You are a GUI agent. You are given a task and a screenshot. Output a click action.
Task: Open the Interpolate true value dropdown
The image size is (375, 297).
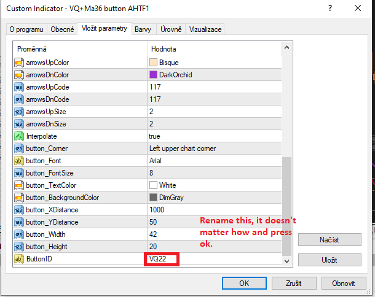215,136
